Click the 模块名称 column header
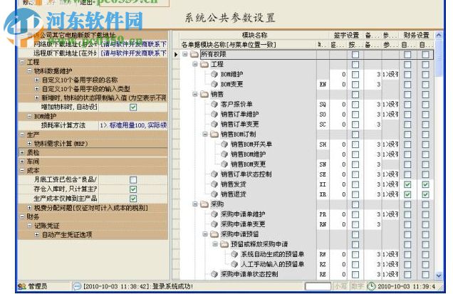Screen dimensions: 453x294 point(254,35)
